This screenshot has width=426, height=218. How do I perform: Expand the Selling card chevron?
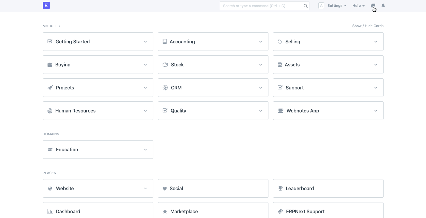375,42
